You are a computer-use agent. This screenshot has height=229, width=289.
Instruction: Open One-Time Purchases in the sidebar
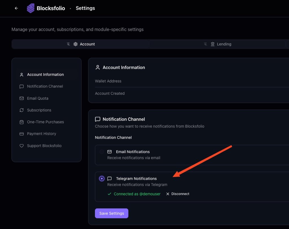pos(47,122)
